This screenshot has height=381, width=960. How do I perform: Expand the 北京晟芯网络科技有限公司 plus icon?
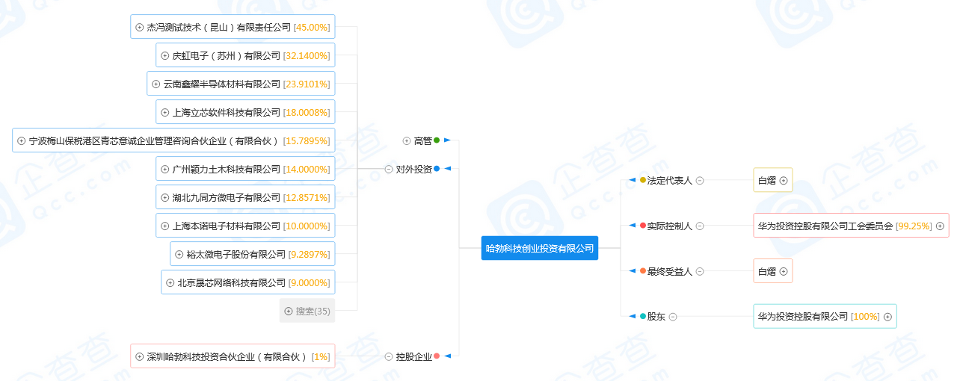(170, 282)
